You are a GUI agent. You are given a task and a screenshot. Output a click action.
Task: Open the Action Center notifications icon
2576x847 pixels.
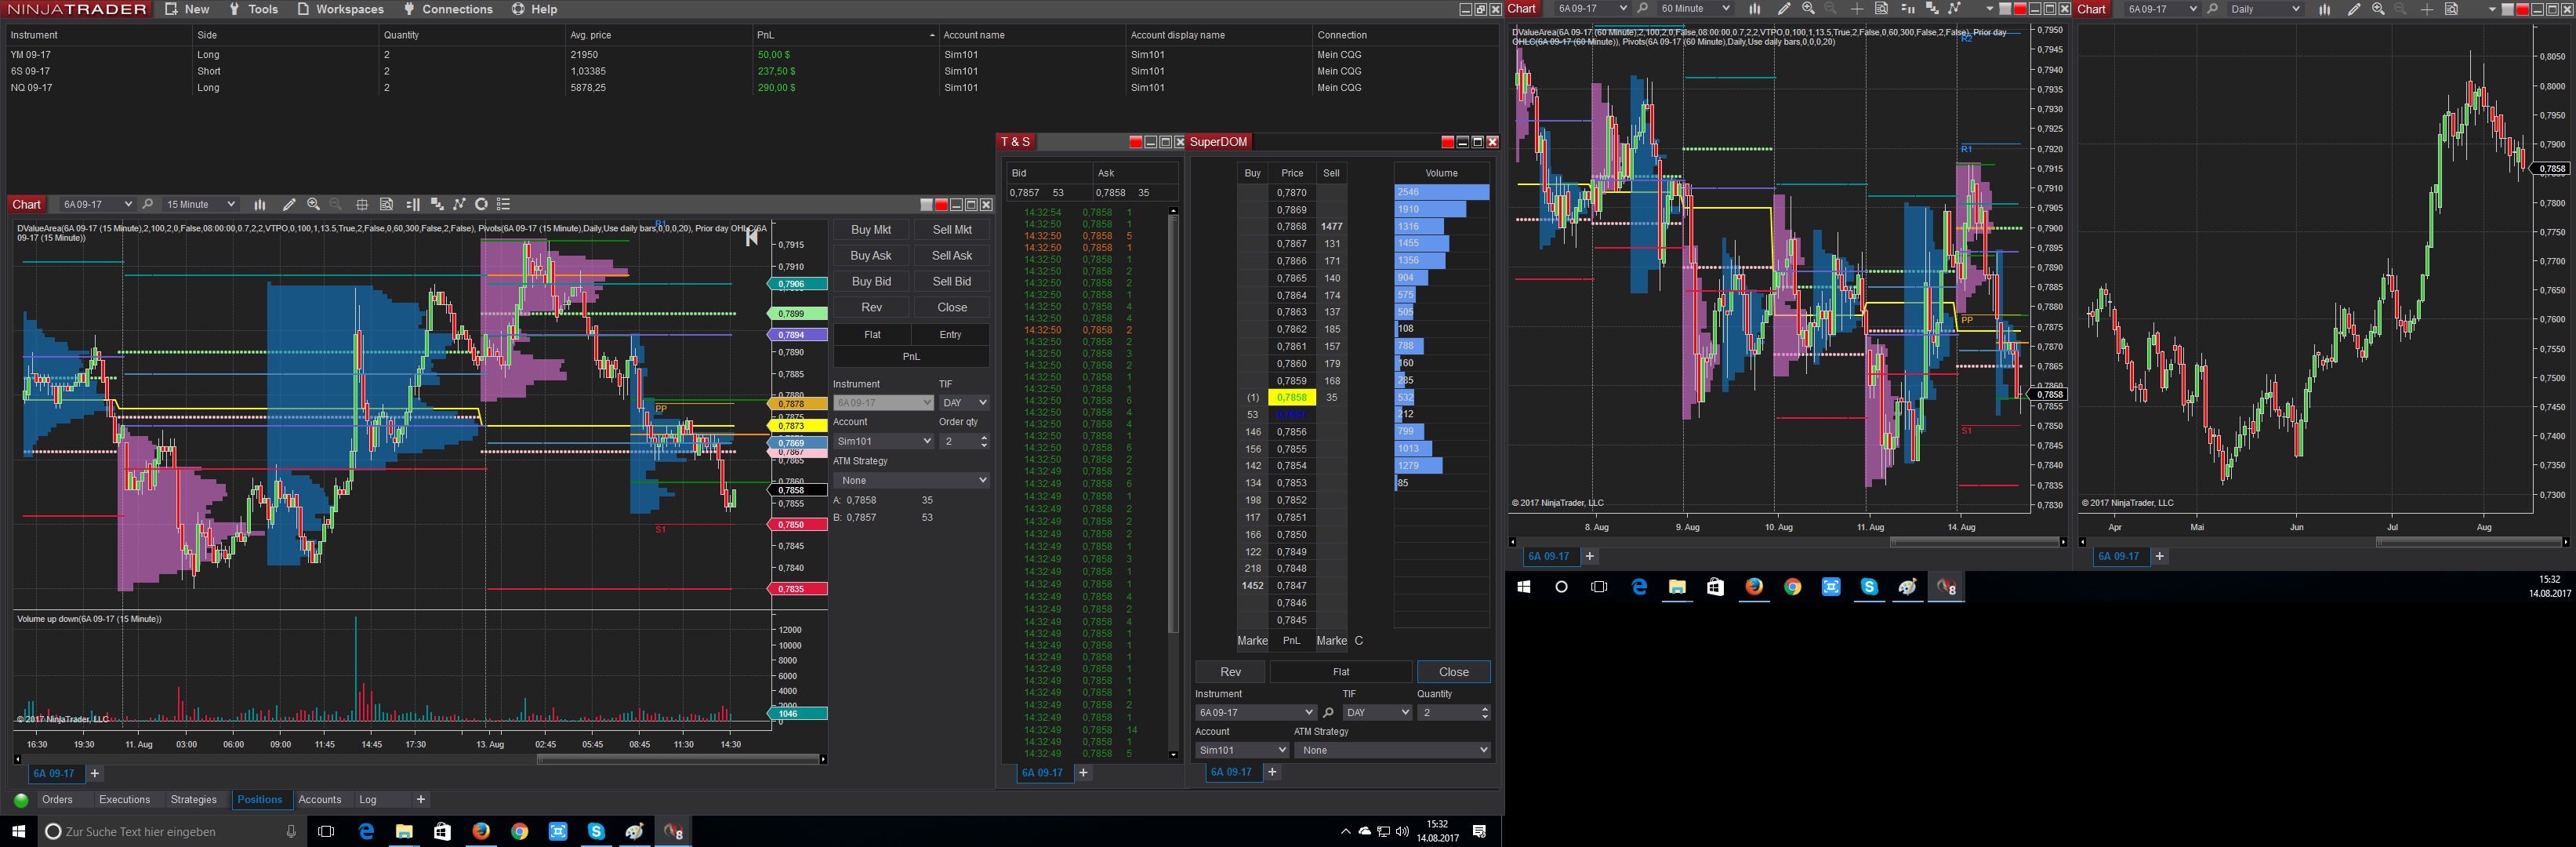coord(1479,831)
